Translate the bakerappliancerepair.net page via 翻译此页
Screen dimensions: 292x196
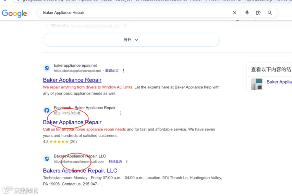(x=112, y=71)
